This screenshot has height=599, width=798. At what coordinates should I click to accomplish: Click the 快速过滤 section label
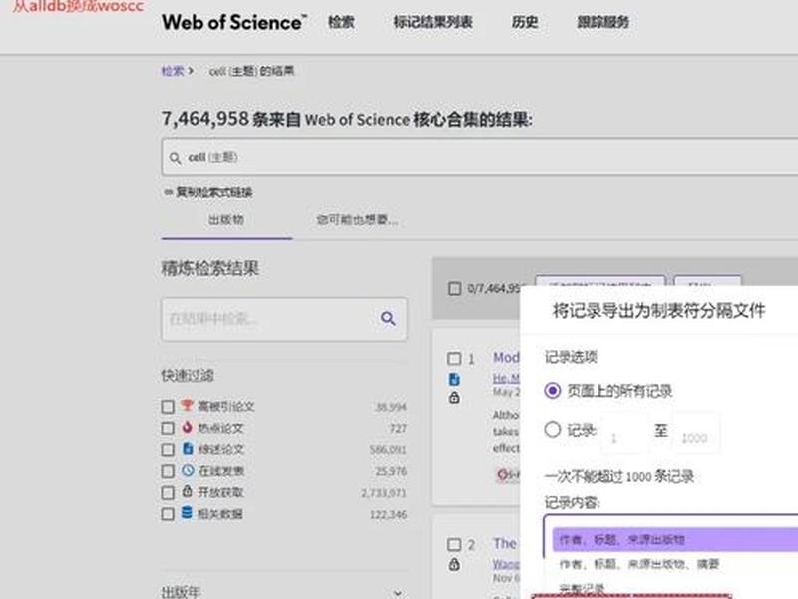(x=188, y=376)
